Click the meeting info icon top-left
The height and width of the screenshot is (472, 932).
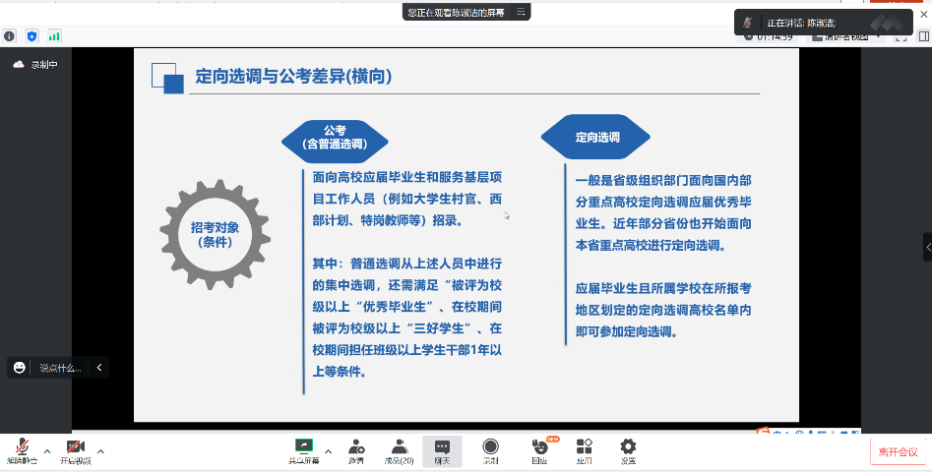pyautogui.click(x=10, y=35)
